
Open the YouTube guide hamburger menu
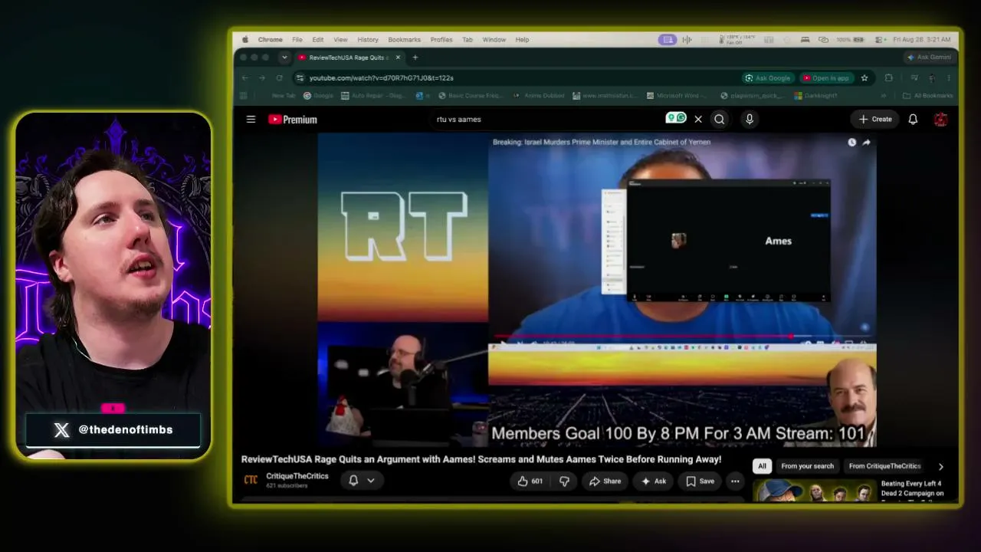(x=251, y=120)
